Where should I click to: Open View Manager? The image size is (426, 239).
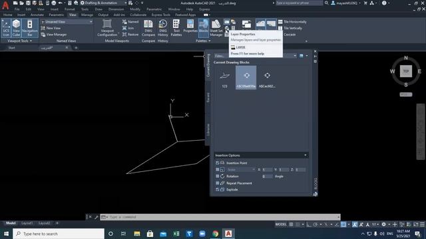(54, 35)
